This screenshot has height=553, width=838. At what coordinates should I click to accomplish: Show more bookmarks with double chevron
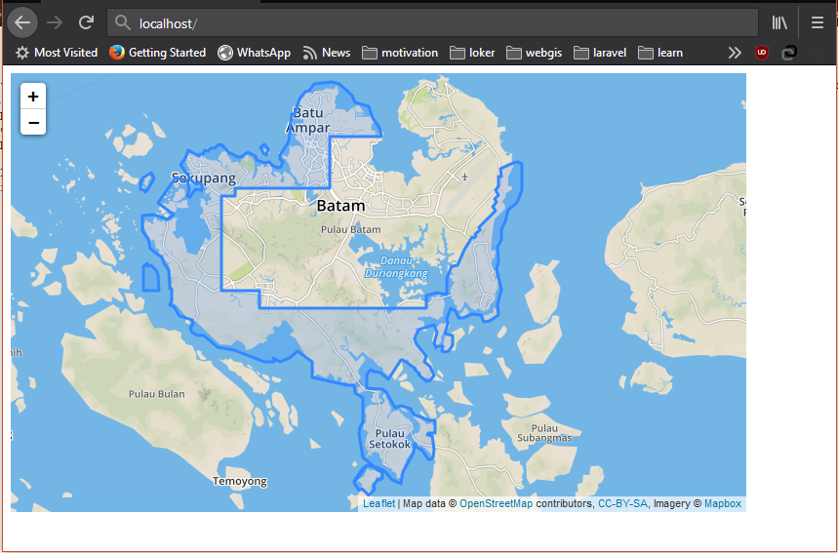[x=735, y=53]
